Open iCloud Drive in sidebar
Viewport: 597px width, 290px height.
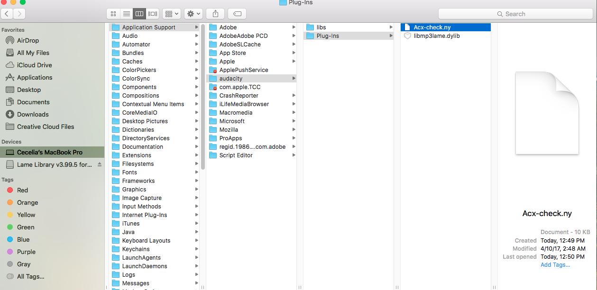coord(34,65)
